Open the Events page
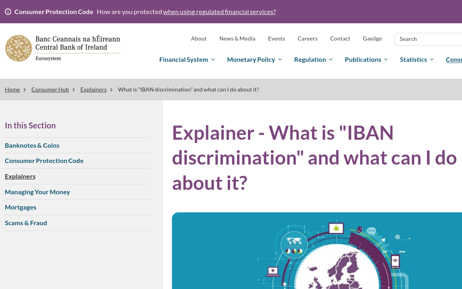Image resolution: width=462 pixels, height=289 pixels. click(x=276, y=39)
